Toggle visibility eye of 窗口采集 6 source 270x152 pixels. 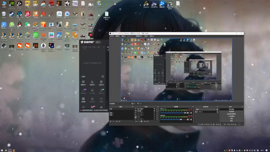coord(155,109)
